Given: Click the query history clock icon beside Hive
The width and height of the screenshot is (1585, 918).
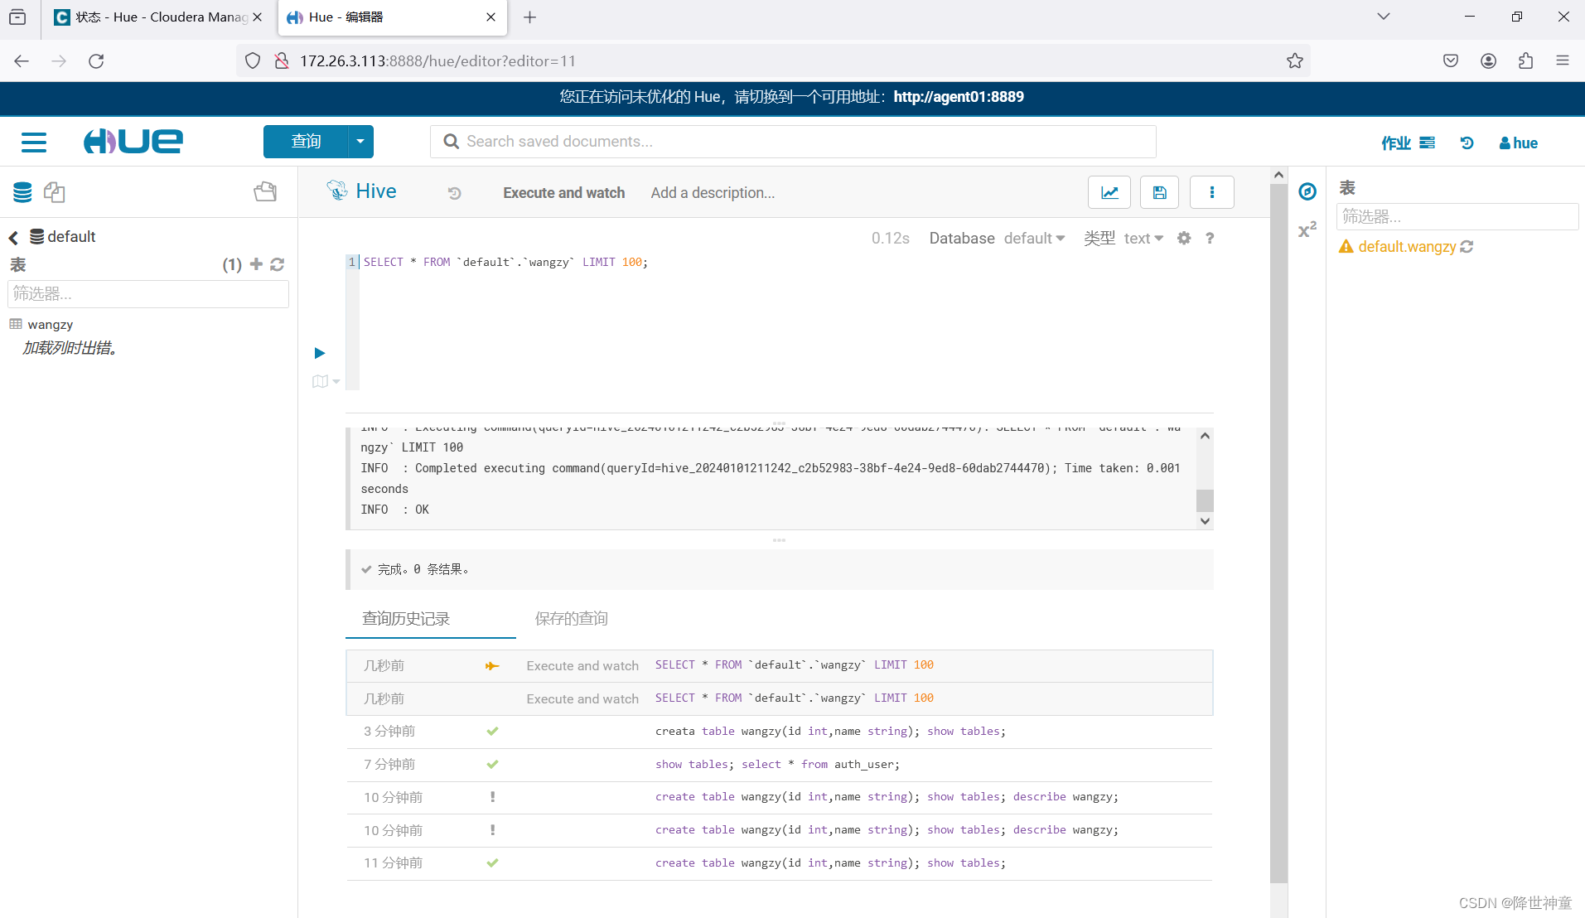Looking at the screenshot, I should (455, 193).
